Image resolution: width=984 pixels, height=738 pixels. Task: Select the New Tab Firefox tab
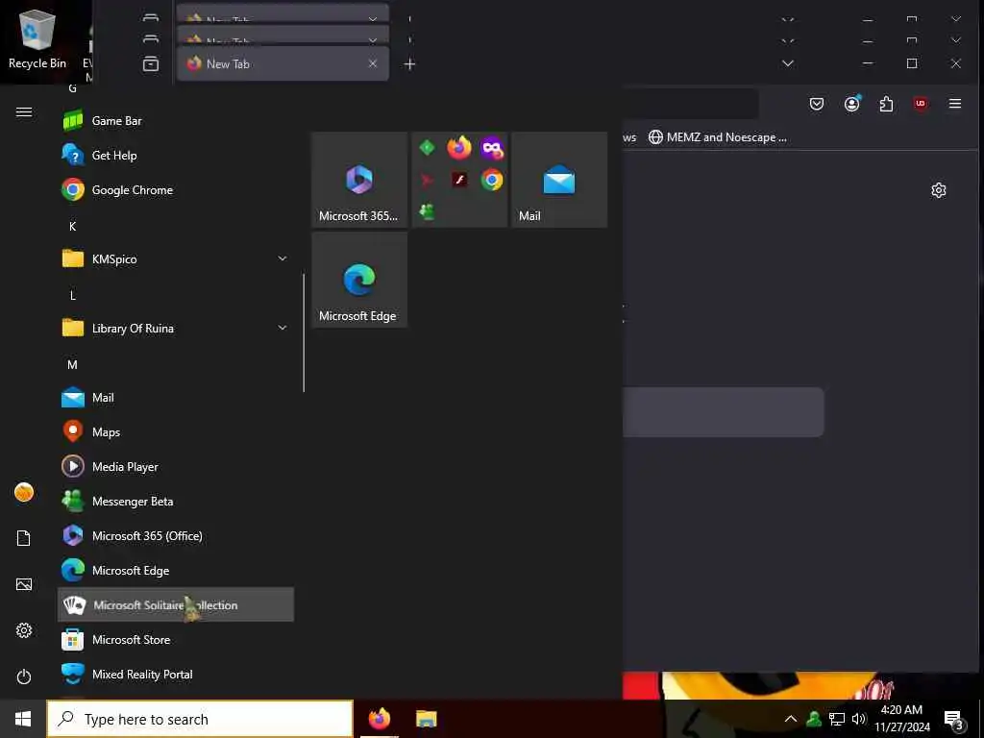point(283,63)
